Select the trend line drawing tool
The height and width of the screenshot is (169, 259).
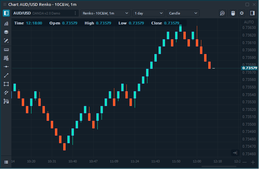[x=6, y=75]
